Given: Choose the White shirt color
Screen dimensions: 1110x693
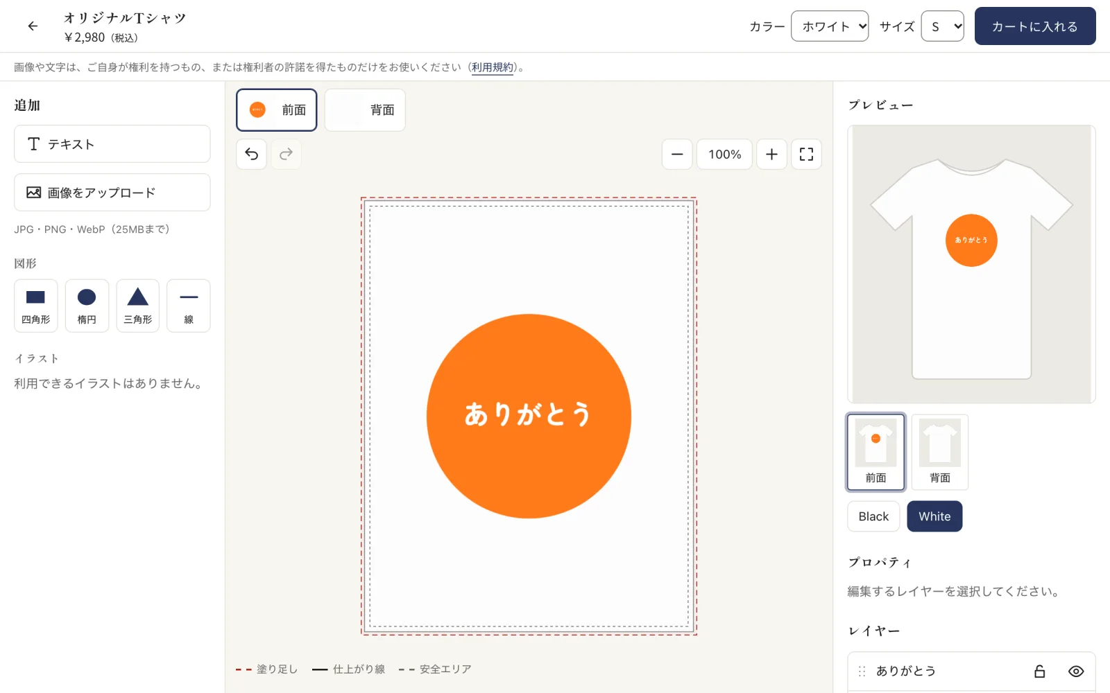Looking at the screenshot, I should tap(934, 516).
